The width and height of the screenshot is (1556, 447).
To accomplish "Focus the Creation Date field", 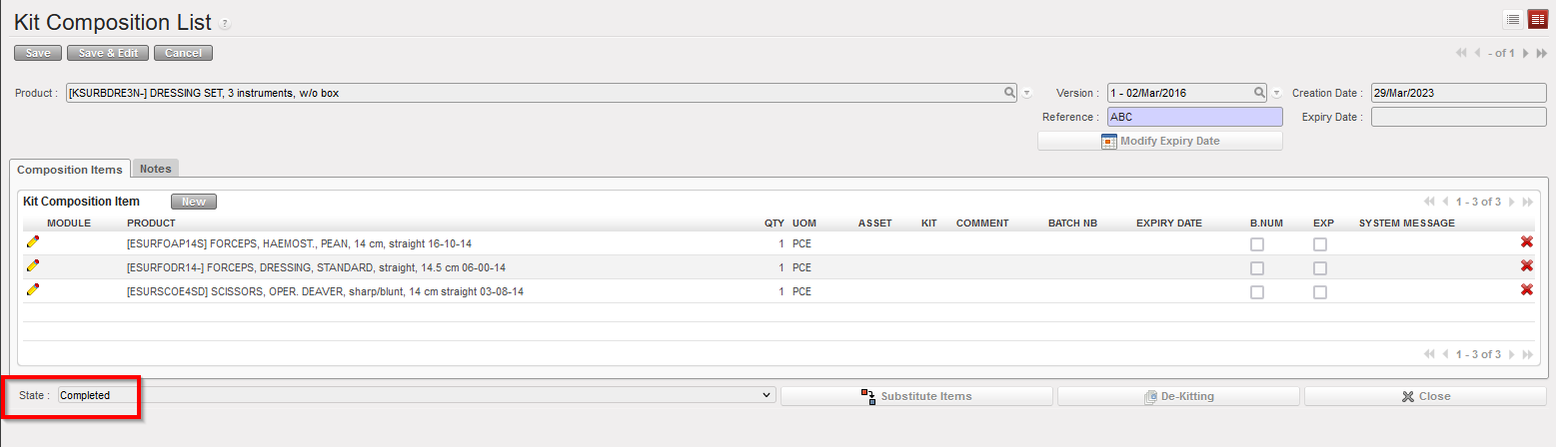I will pos(1459,93).
